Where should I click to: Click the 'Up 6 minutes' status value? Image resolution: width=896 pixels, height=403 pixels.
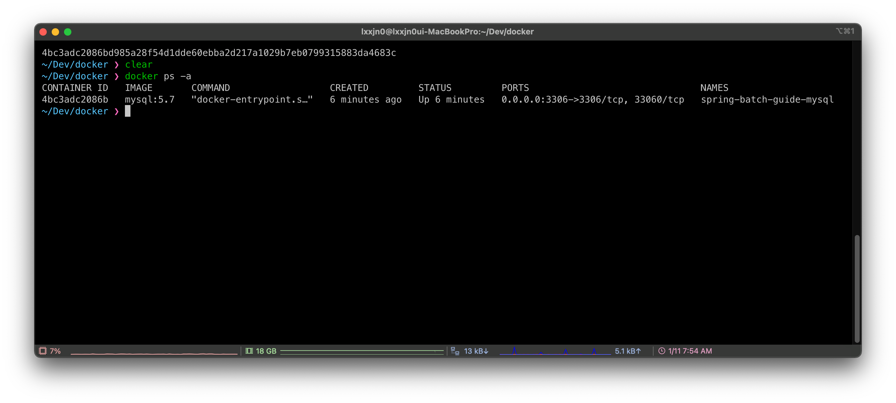(x=451, y=100)
